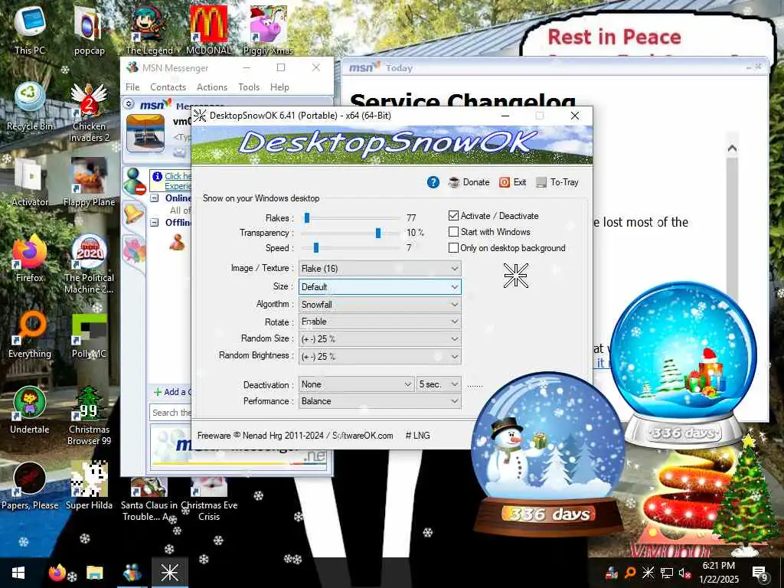The height and width of the screenshot is (588, 784).
Task: Open Christmas Browser 99 shortcut
Action: 89,416
